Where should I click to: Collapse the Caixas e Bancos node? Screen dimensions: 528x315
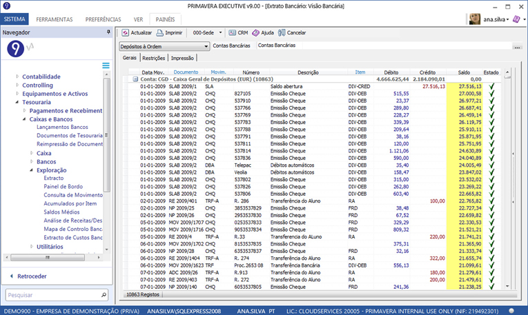pyautogui.click(x=24, y=119)
